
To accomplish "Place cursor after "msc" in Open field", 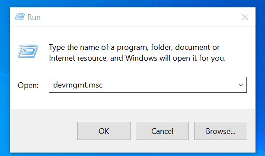I will click(x=103, y=84).
